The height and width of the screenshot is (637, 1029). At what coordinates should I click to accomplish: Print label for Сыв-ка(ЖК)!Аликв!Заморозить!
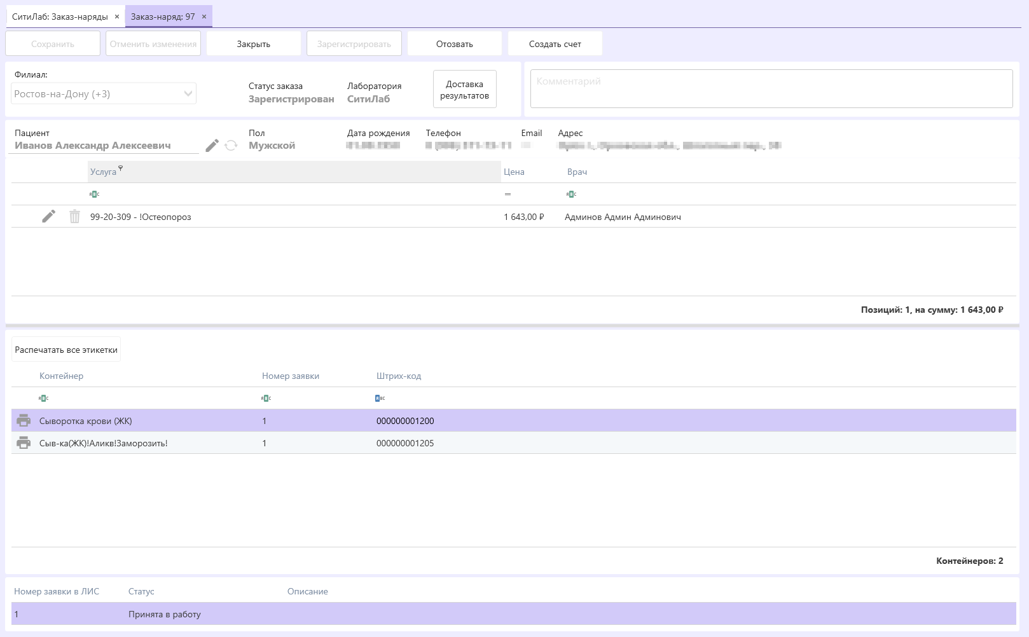(x=24, y=442)
